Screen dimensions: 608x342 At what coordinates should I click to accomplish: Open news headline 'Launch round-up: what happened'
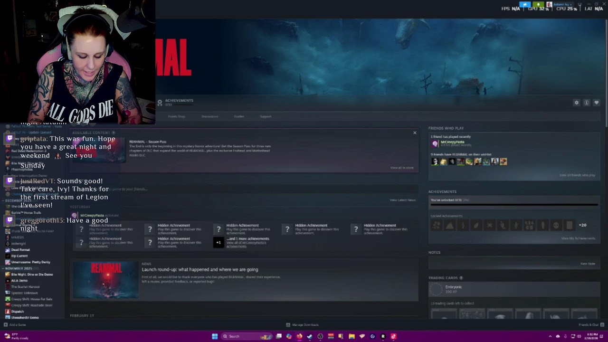[200, 269]
